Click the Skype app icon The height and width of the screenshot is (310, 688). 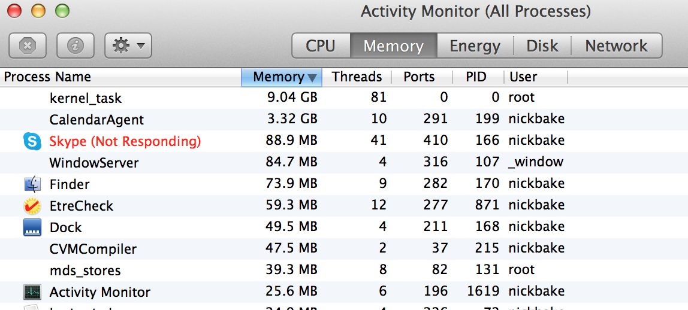pyautogui.click(x=32, y=141)
